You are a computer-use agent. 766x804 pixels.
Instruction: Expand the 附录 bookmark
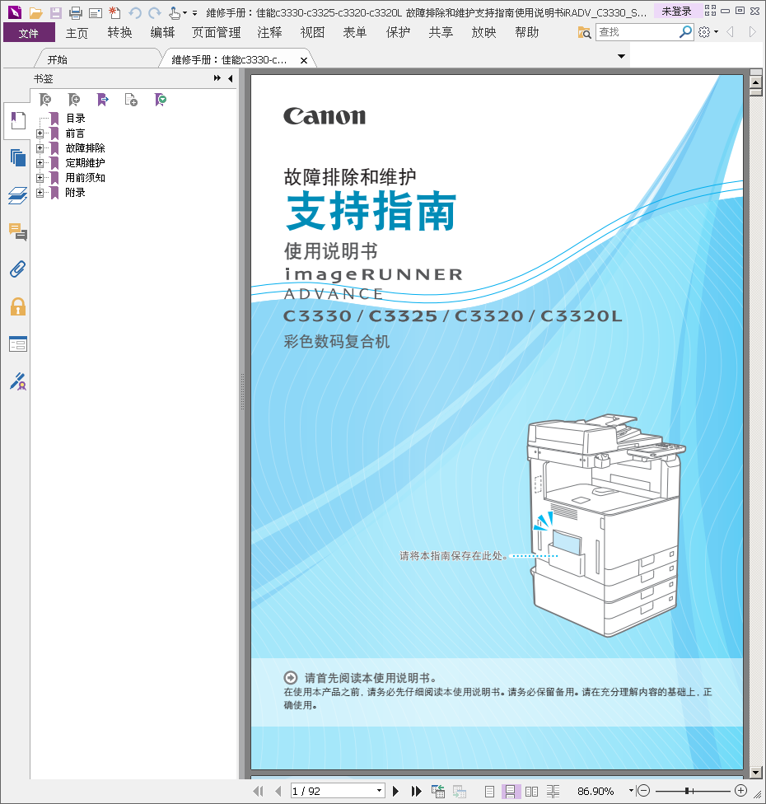(x=40, y=193)
